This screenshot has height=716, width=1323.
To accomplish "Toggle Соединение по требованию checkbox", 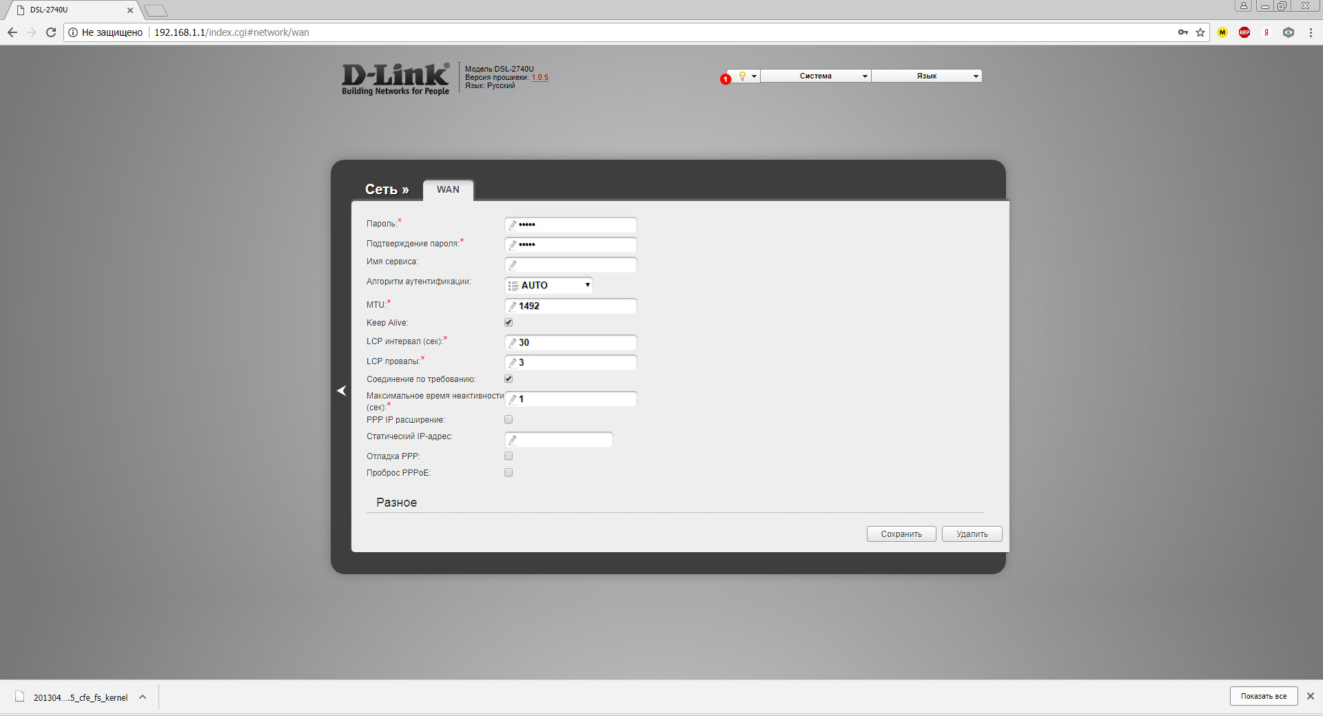I will (x=509, y=379).
